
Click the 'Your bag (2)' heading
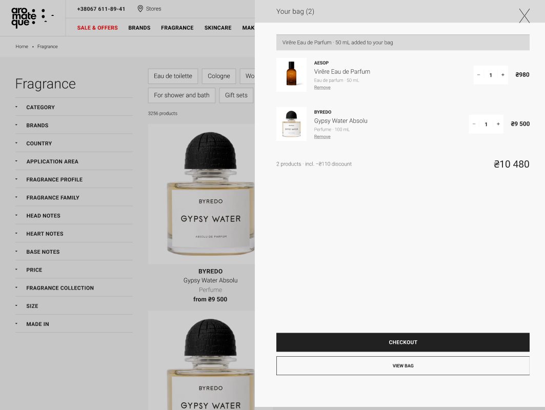point(295,11)
